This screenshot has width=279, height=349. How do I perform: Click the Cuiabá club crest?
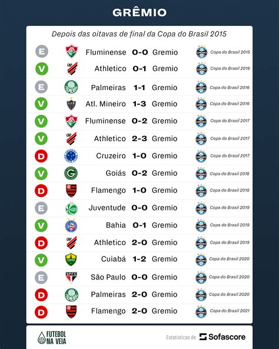coord(71,259)
